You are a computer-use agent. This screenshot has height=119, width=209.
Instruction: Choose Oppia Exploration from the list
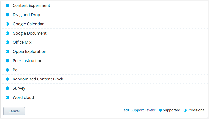tap(29, 51)
